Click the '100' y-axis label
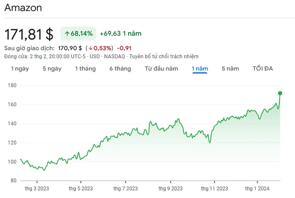Viewport: 295px width, 198px height. coord(12,162)
